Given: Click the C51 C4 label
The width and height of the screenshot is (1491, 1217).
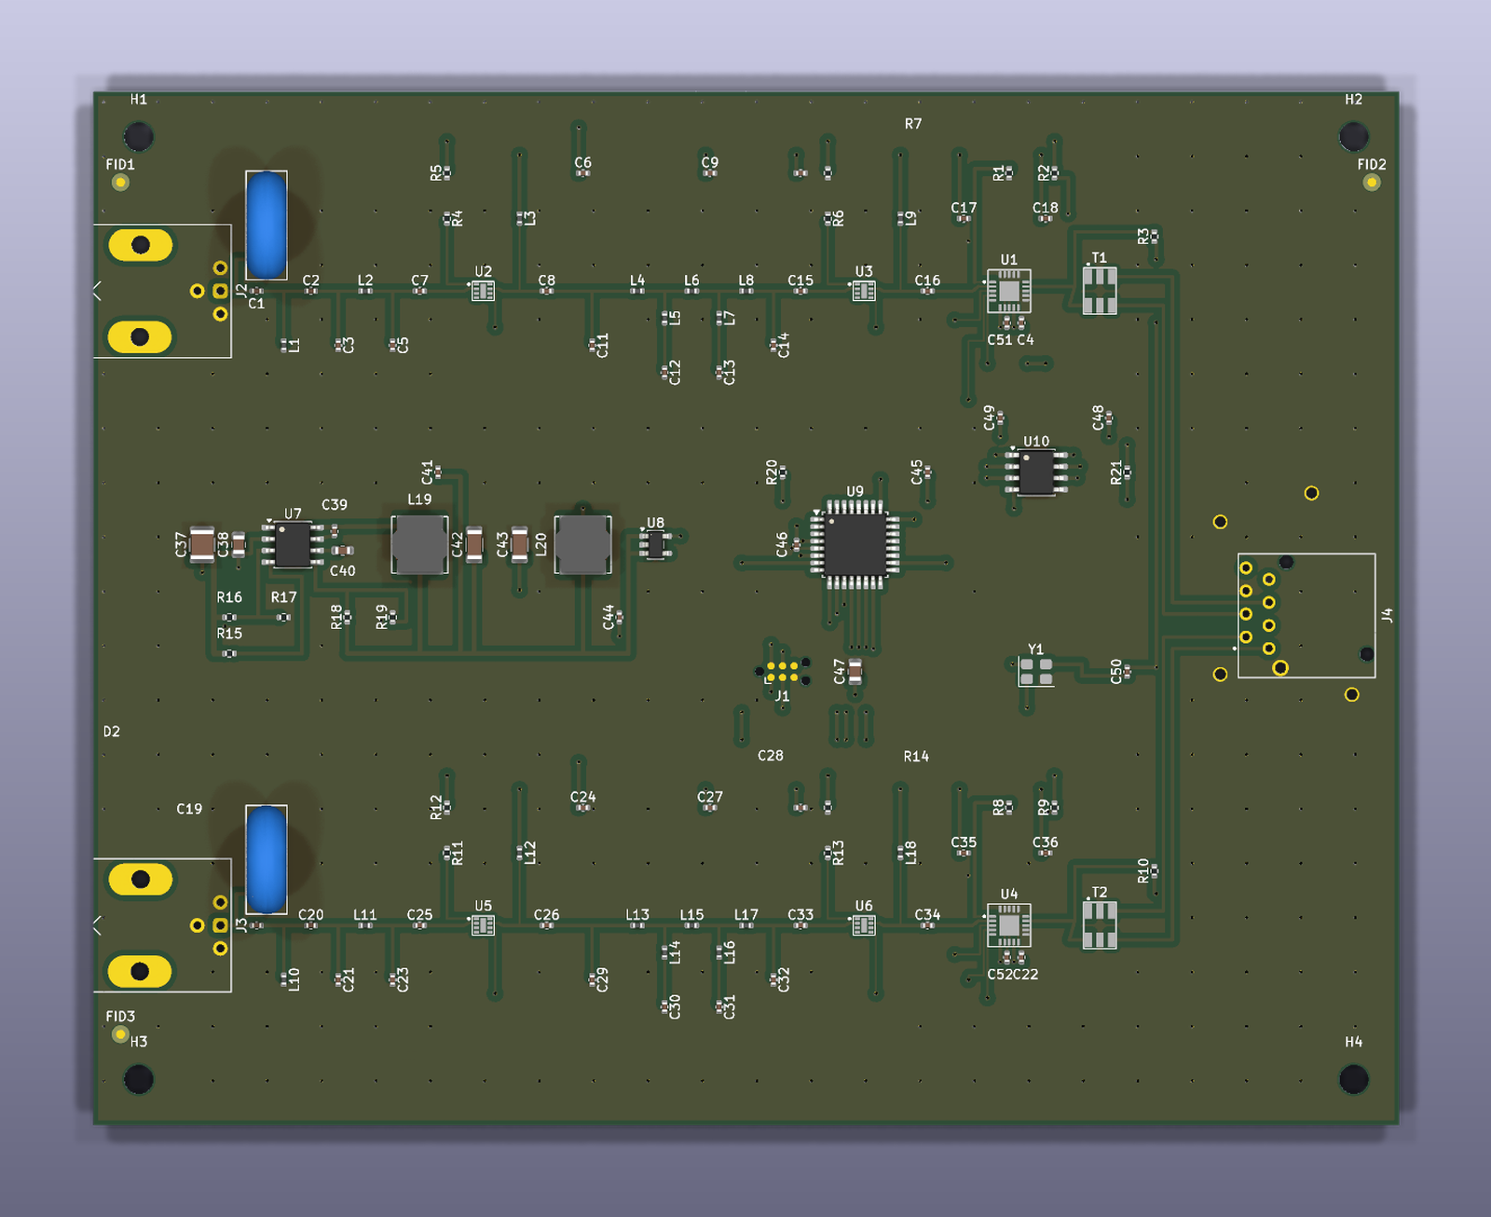Looking at the screenshot, I should tap(1010, 340).
